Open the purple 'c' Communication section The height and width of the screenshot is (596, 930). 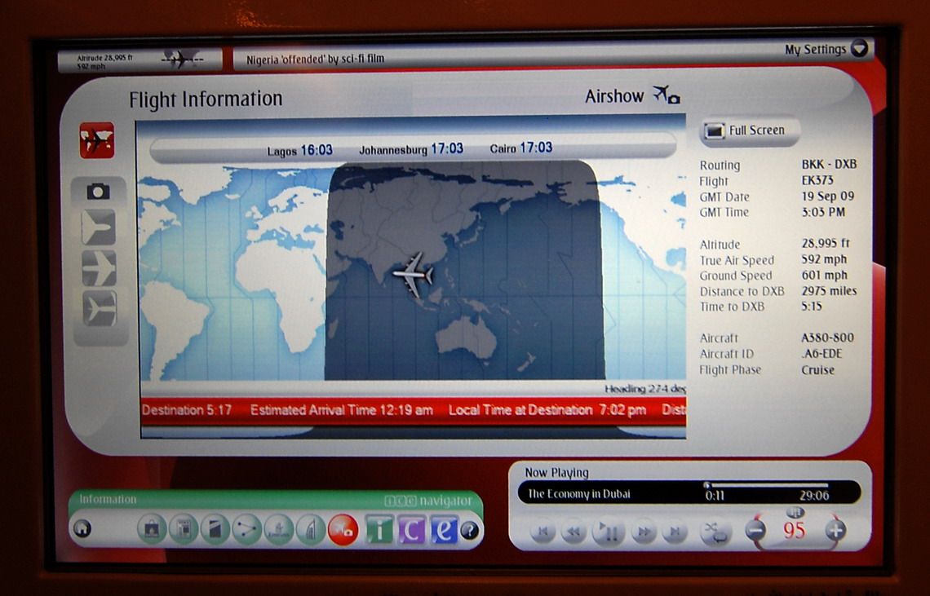tap(412, 530)
